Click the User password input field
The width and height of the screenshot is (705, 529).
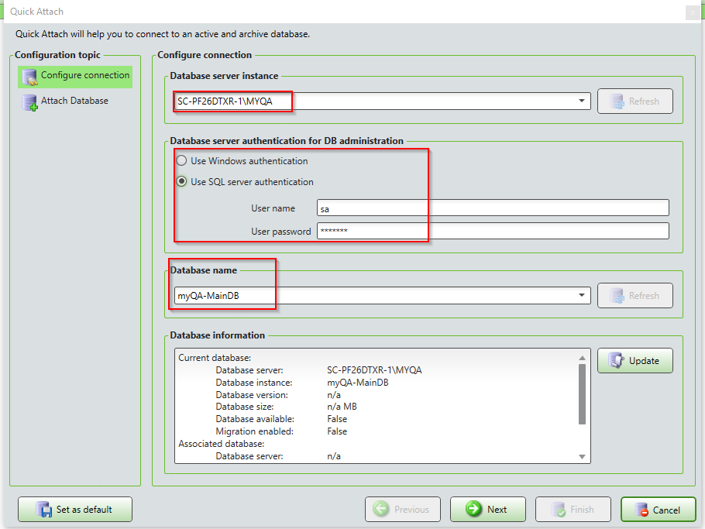pyautogui.click(x=493, y=231)
